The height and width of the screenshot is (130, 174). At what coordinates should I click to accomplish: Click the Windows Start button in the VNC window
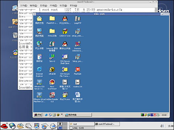click(x=38, y=115)
